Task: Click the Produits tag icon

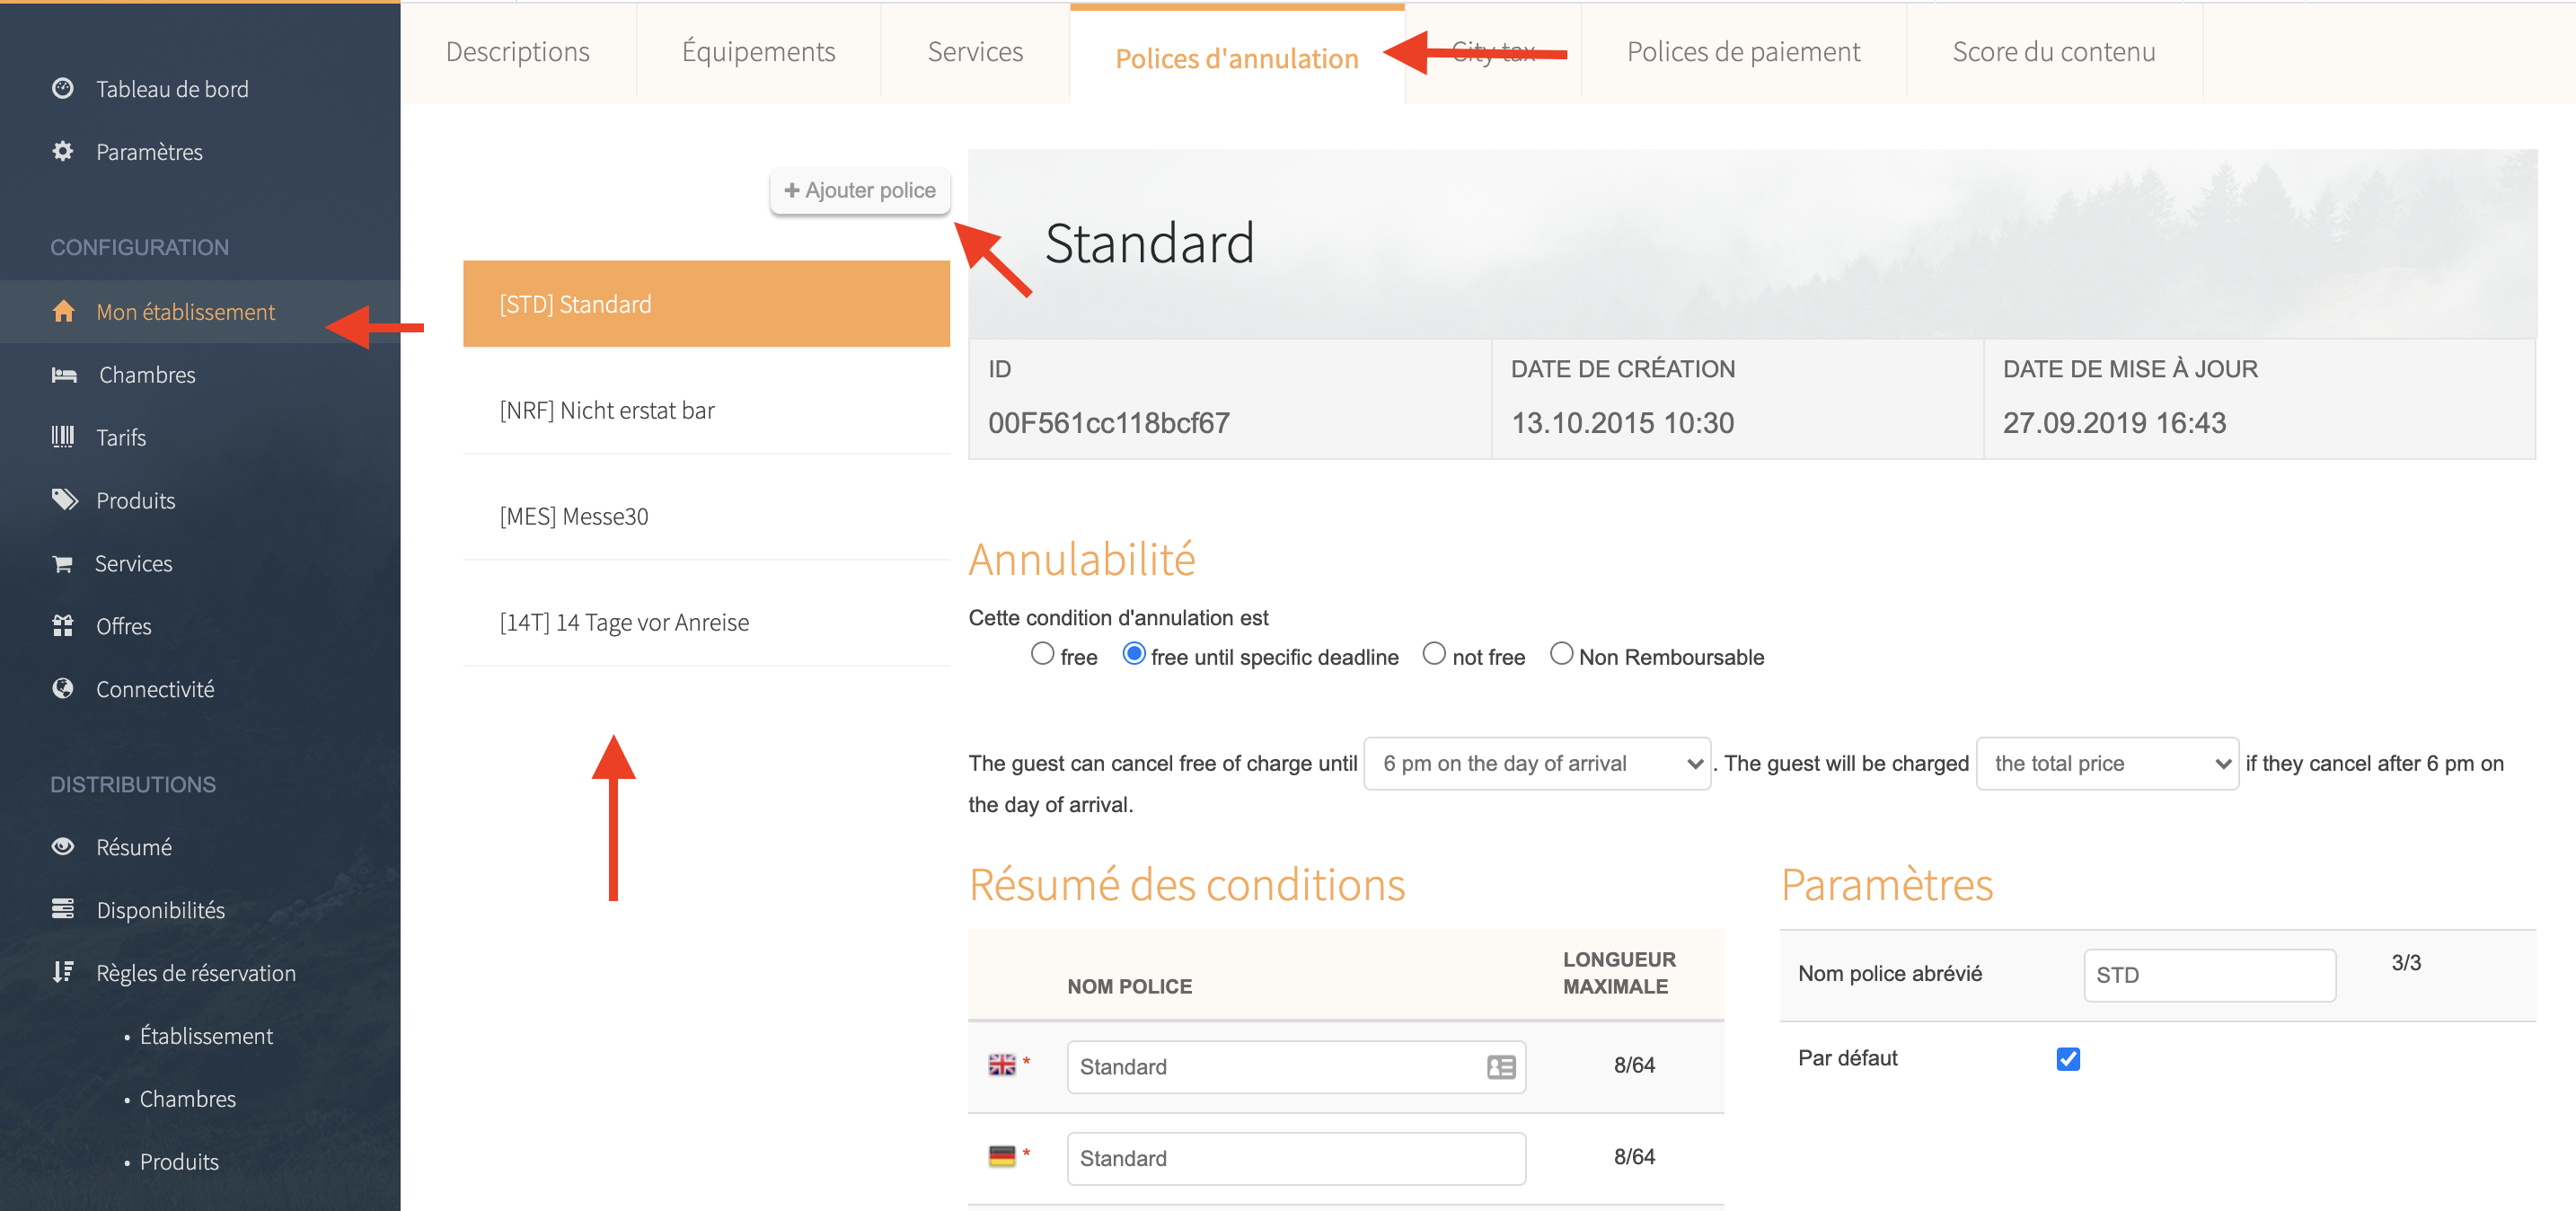Action: pos(64,500)
